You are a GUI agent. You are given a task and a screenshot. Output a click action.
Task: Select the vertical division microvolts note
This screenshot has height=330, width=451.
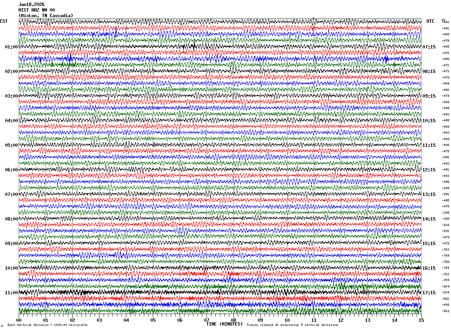point(47,325)
